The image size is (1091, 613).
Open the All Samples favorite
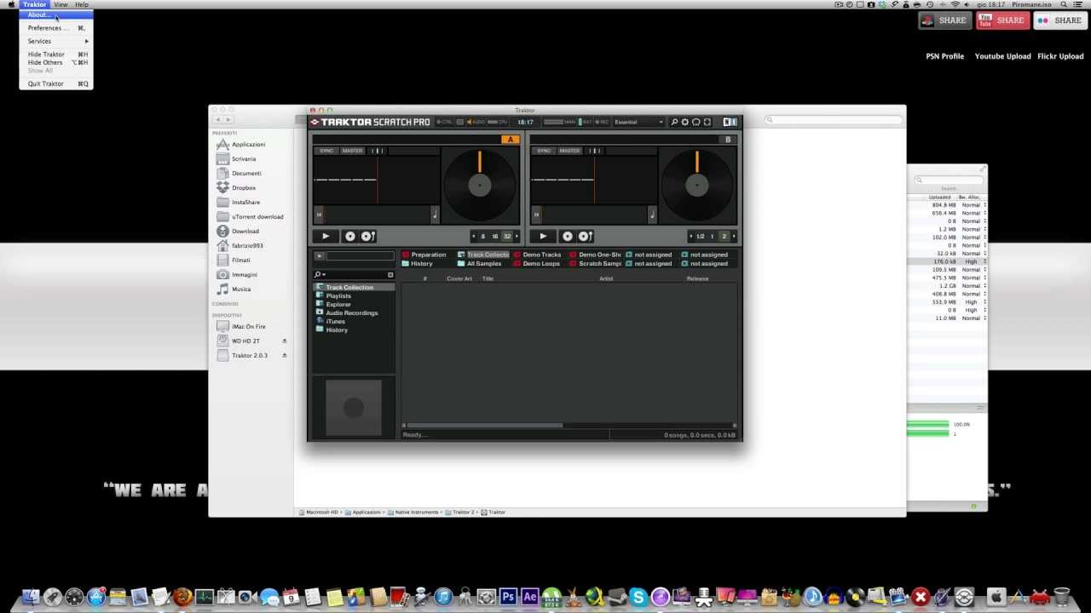click(479, 264)
